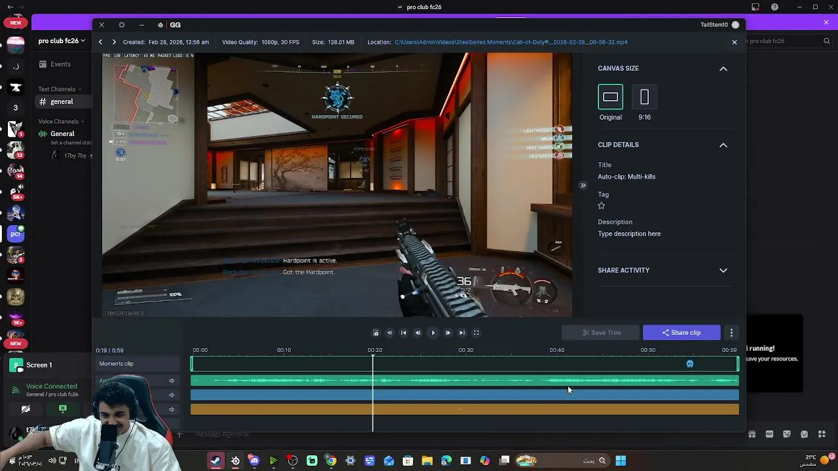Open the clip file location link
The height and width of the screenshot is (471, 838).
pyautogui.click(x=511, y=42)
